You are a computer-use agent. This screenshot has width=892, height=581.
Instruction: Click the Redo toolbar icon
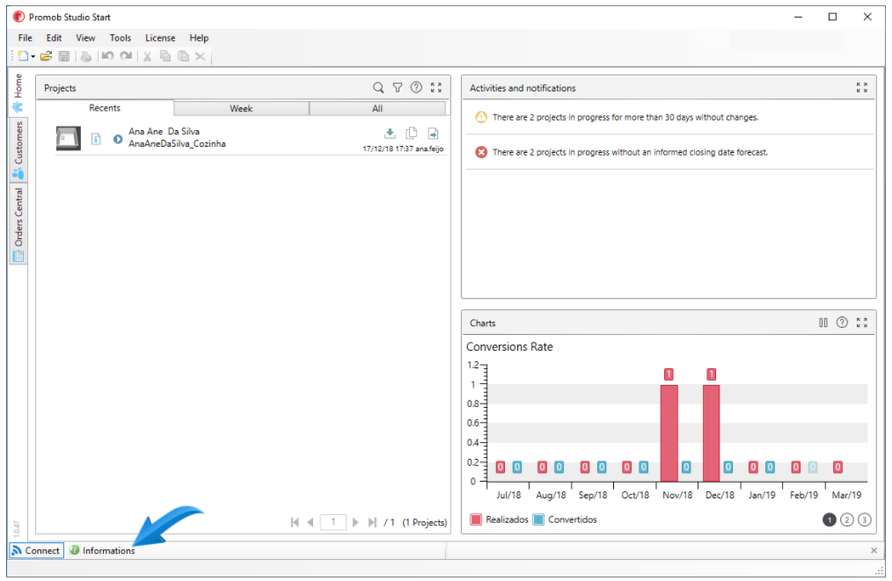(x=126, y=55)
